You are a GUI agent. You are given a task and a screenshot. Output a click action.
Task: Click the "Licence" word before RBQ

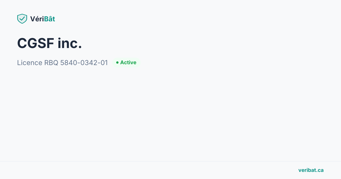[30, 63]
